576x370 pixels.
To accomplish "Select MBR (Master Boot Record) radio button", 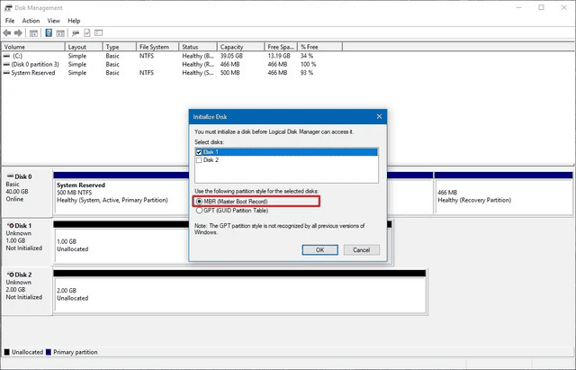I will click(x=199, y=202).
